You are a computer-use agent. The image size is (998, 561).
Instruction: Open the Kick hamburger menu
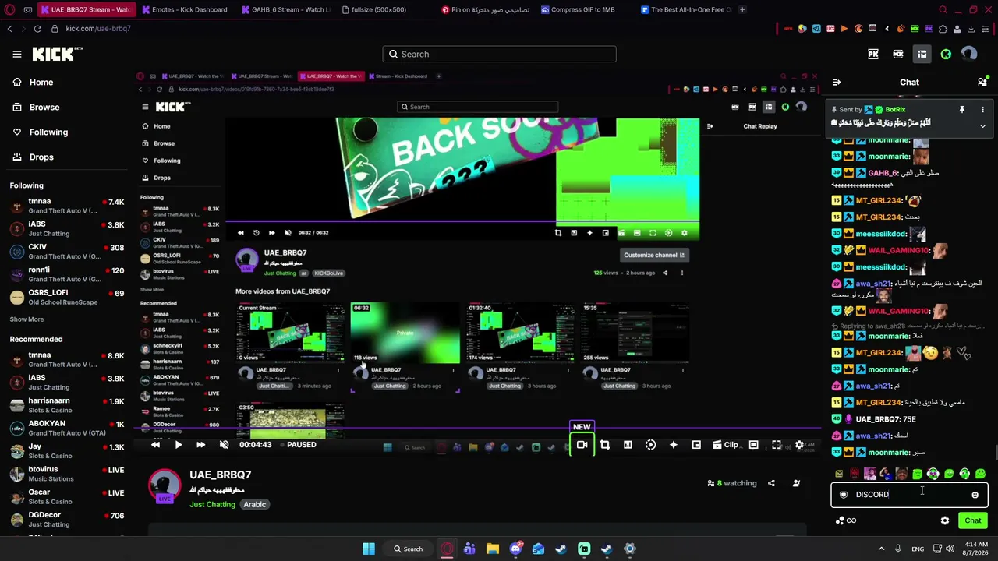tap(17, 54)
